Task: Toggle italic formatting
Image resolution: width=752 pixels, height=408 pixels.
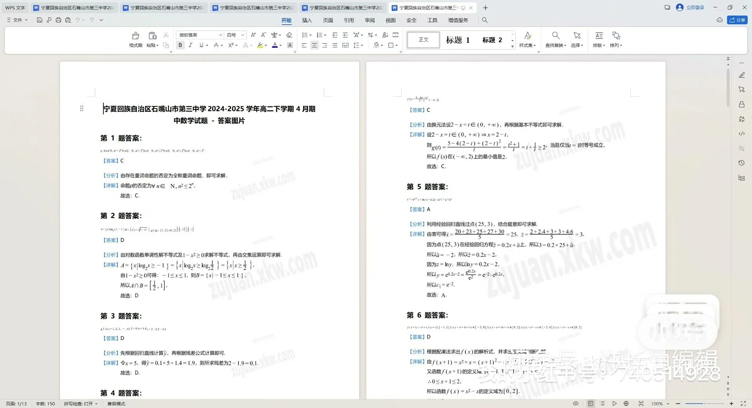Action: point(190,45)
